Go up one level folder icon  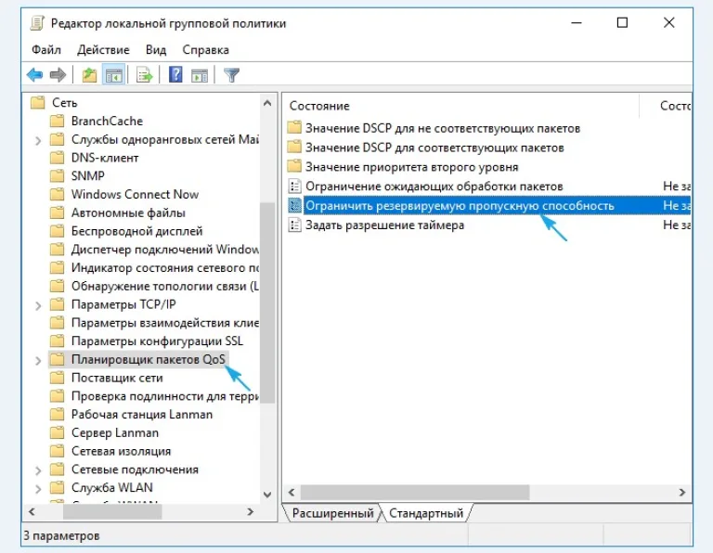(x=89, y=74)
